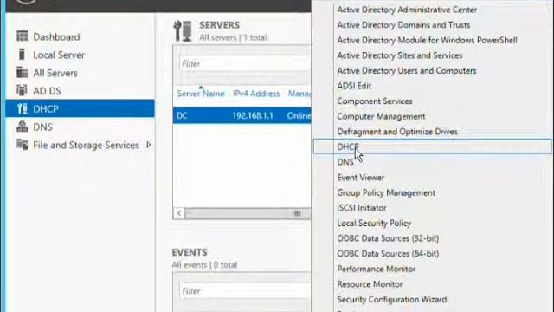Select All Servers in navigation pane
Viewport: 554px width, 312px height.
pos(55,73)
